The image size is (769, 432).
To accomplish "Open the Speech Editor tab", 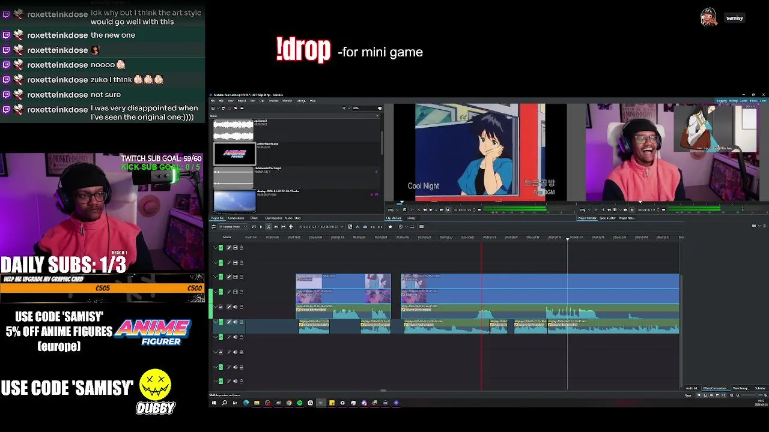I will [x=607, y=218].
